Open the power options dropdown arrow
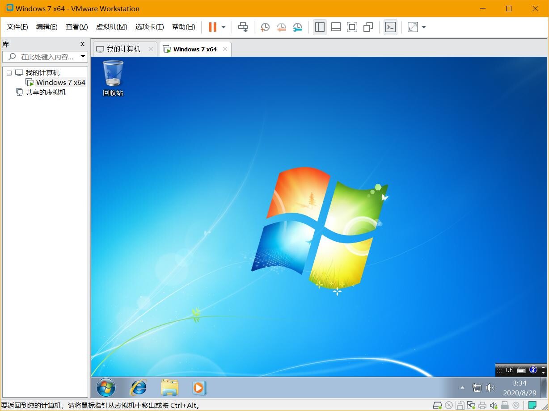The width and height of the screenshot is (549, 411). (224, 27)
